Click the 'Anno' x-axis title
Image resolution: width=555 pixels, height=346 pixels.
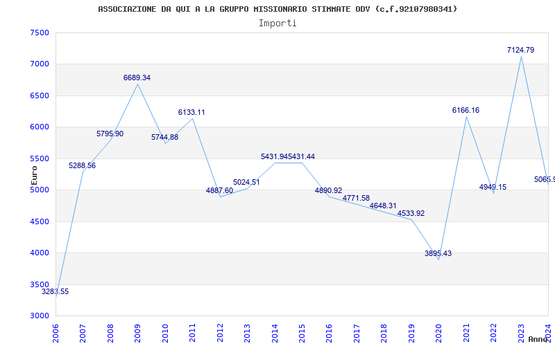538,339
